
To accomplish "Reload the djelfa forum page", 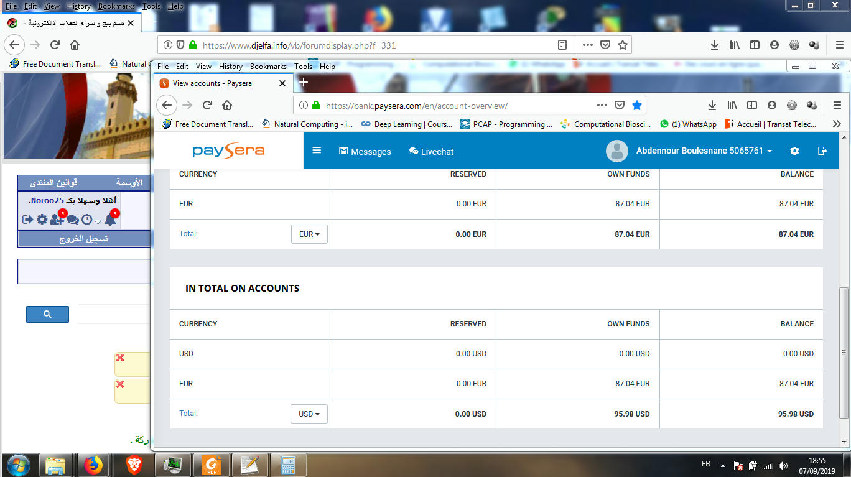I will [x=55, y=45].
